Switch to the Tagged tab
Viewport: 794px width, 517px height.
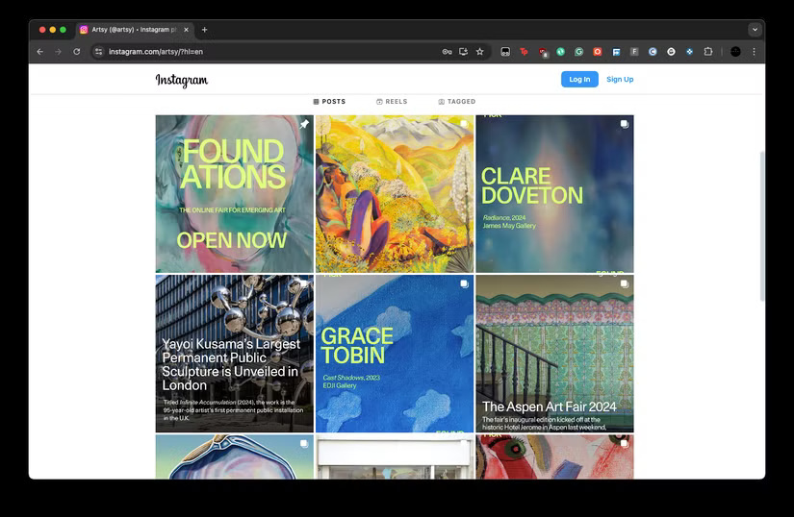click(x=457, y=102)
